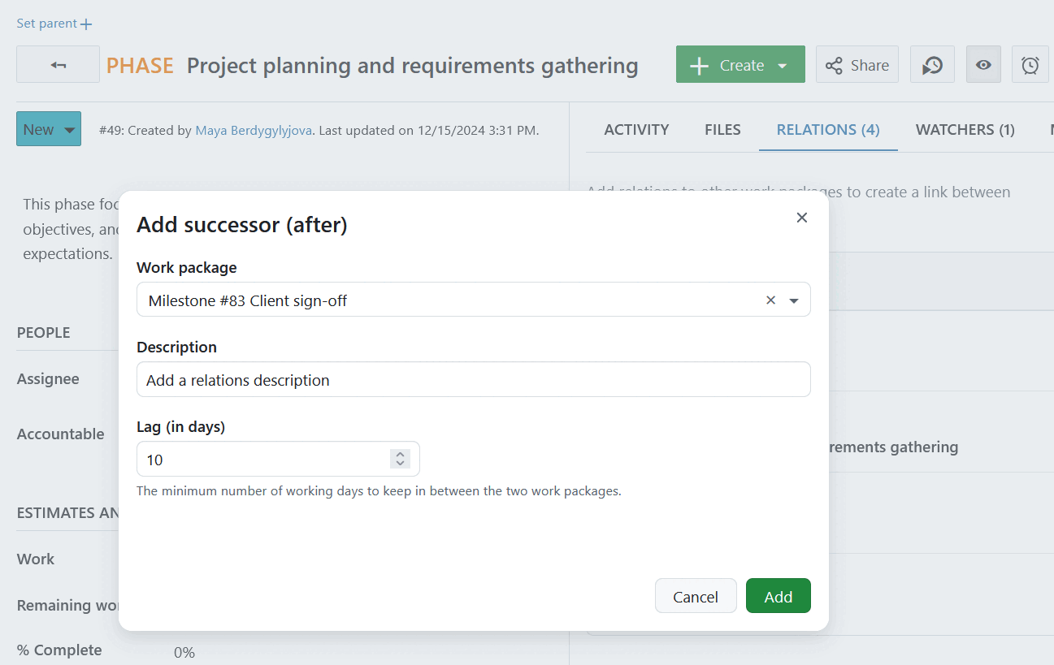Increase the Lag value with the stepper

[x=399, y=454]
